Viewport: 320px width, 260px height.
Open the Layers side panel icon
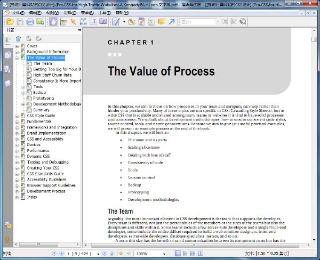tap(8, 83)
